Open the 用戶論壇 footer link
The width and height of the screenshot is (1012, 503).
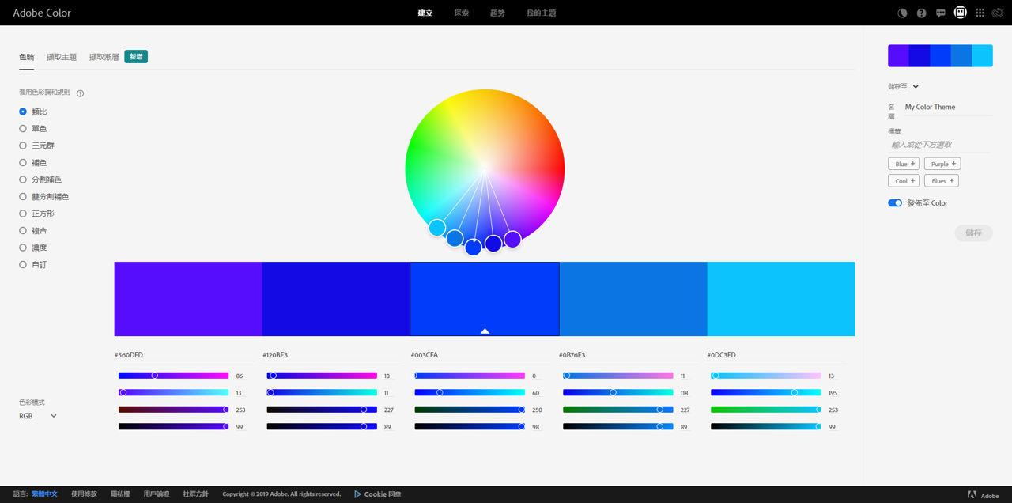point(157,494)
